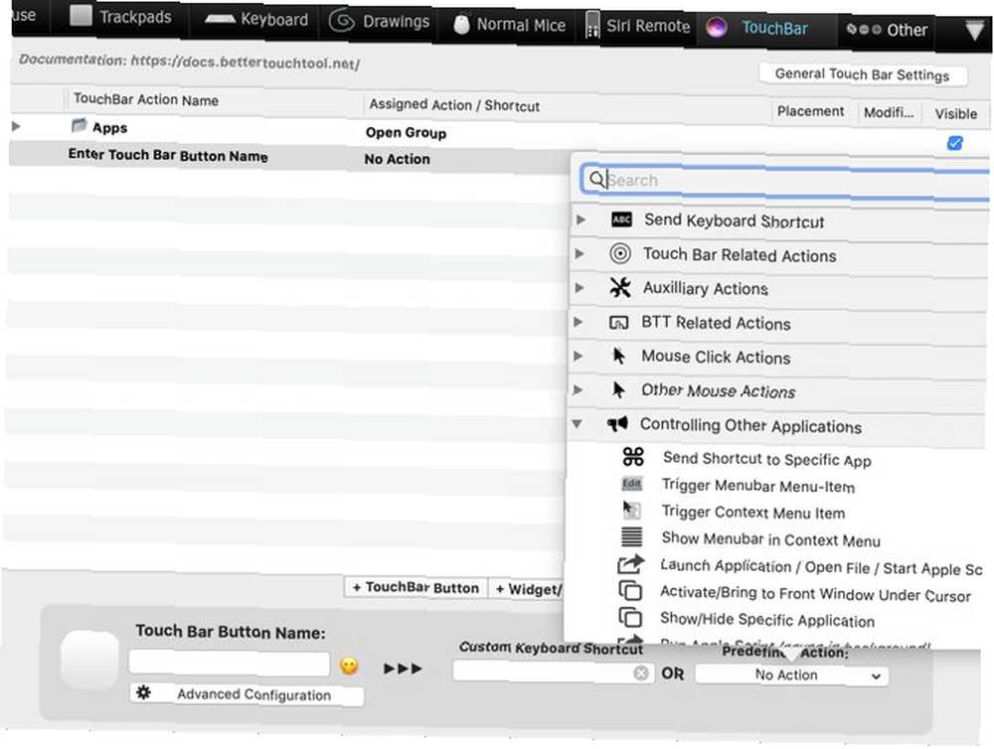Click the Trigger Context Menu Item icon
The height and width of the screenshot is (749, 994).
pos(631,510)
